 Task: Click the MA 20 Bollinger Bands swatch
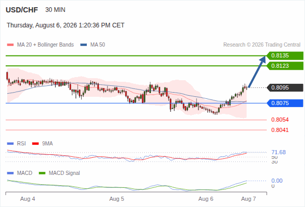pos(10,45)
